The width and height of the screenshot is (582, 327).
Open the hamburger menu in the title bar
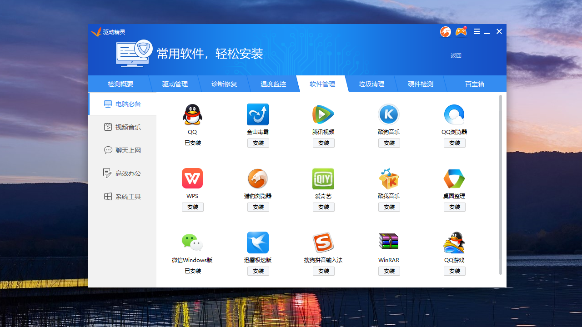tap(477, 31)
